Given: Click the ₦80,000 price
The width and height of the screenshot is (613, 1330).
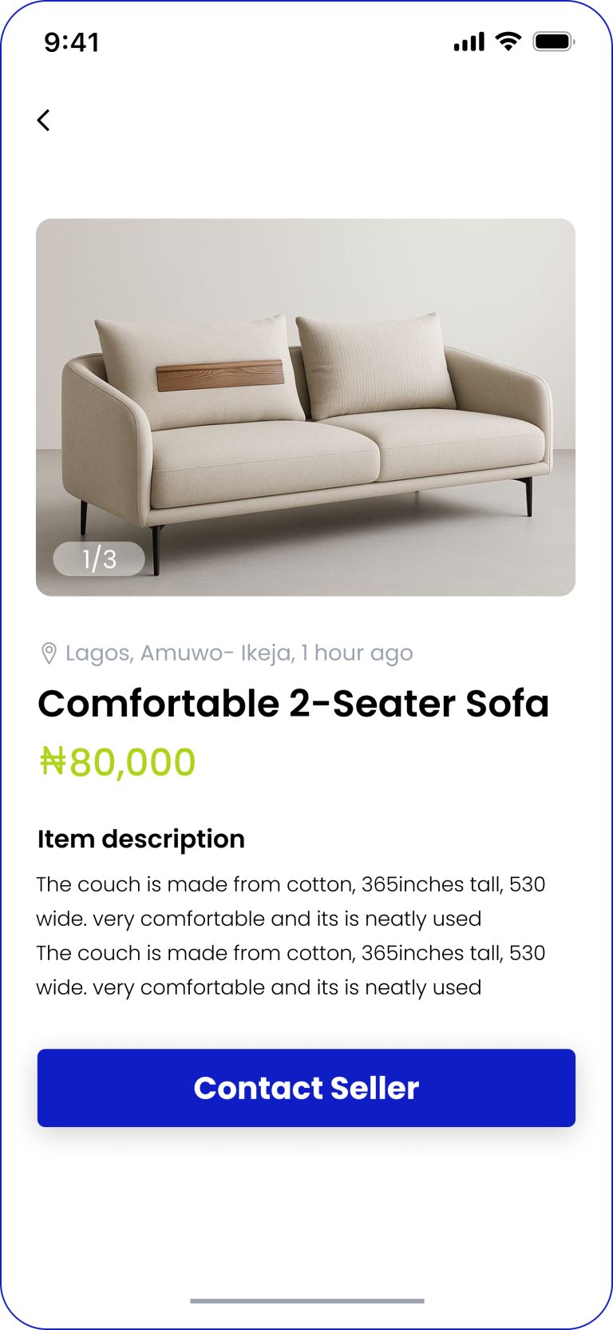Looking at the screenshot, I should coord(117,762).
